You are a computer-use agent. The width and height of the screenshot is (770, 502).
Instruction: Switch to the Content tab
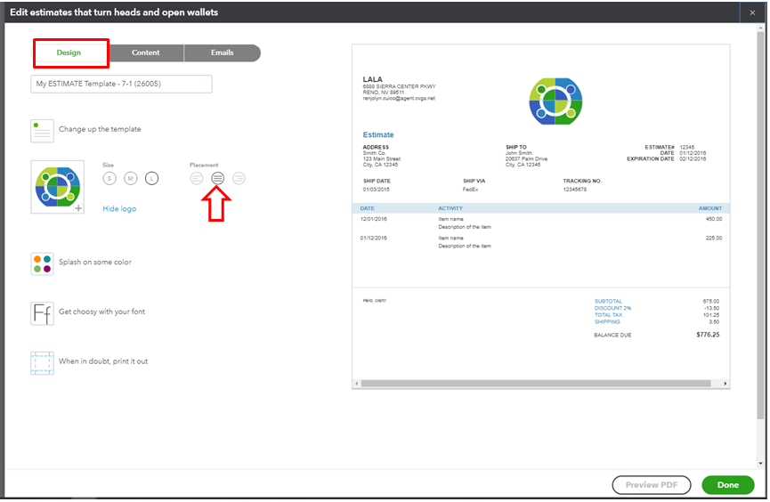point(146,53)
